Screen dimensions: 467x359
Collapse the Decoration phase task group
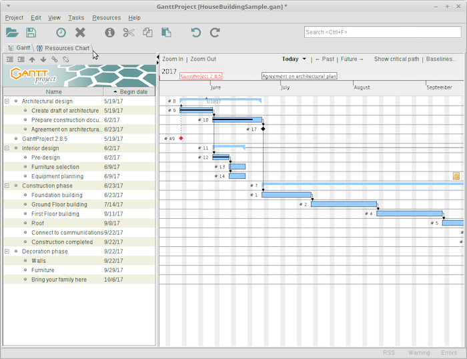[x=7, y=252]
